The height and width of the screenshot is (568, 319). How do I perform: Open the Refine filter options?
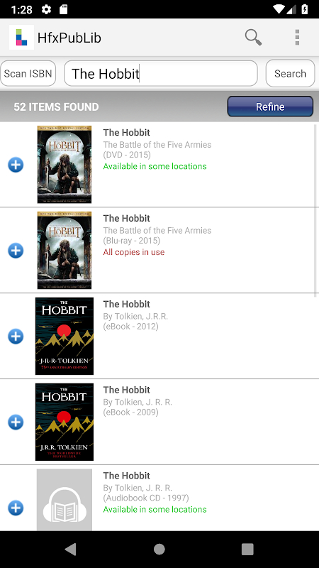coord(270,106)
